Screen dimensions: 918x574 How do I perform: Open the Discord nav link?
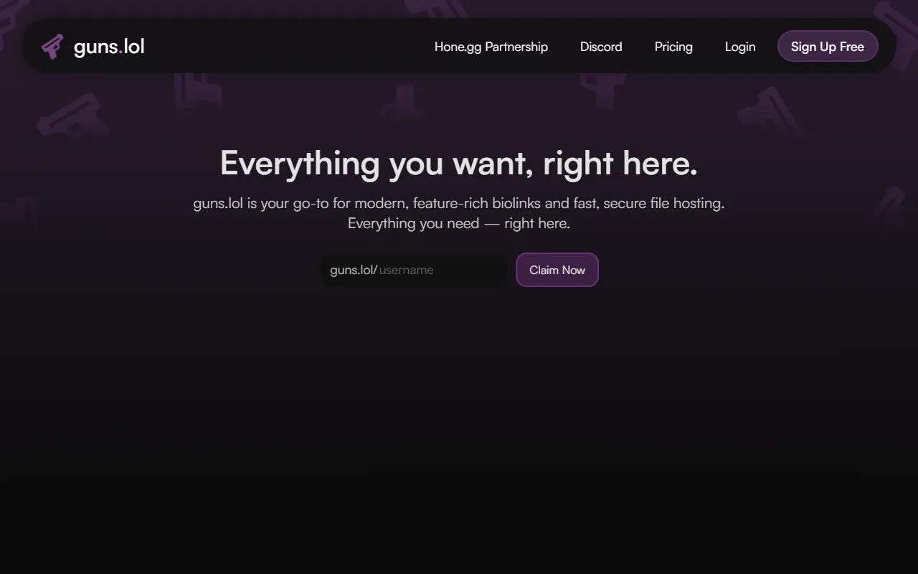pyautogui.click(x=601, y=47)
